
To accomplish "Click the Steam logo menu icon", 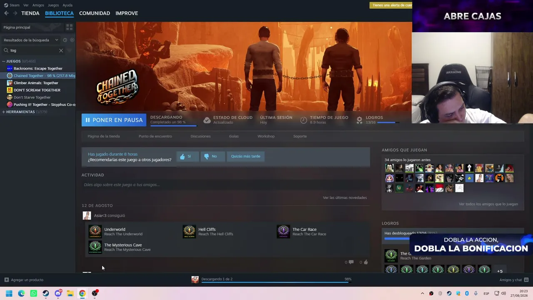I will pos(6,5).
